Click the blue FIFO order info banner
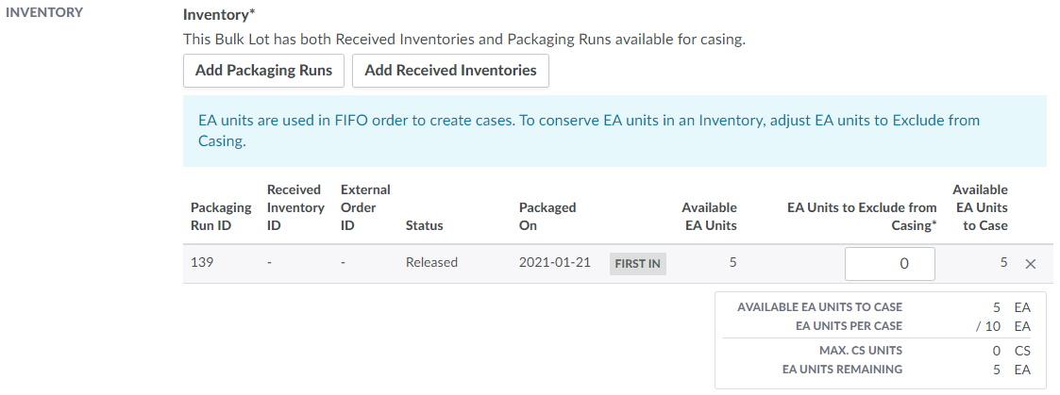Viewport: 1060px width, 395px height. pyautogui.click(x=614, y=131)
